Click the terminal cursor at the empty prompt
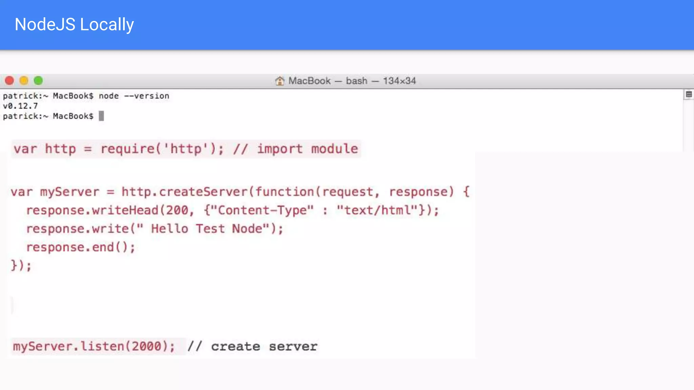 pyautogui.click(x=101, y=116)
